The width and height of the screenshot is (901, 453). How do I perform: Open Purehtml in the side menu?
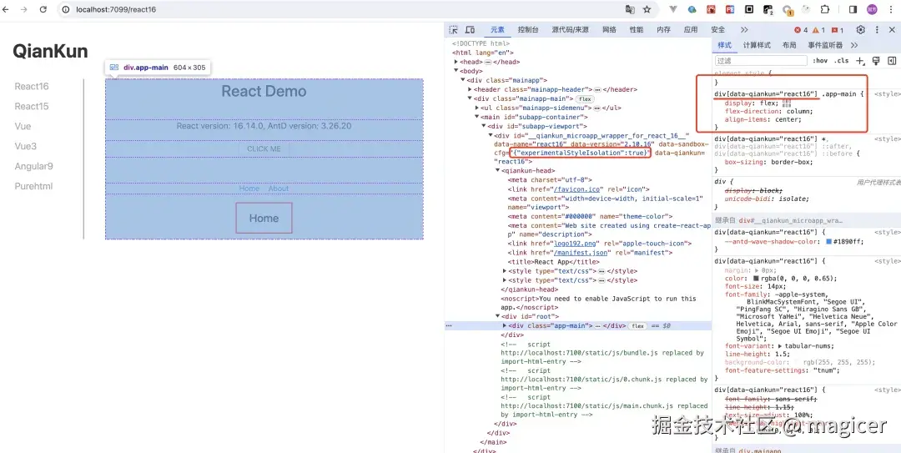point(34,186)
